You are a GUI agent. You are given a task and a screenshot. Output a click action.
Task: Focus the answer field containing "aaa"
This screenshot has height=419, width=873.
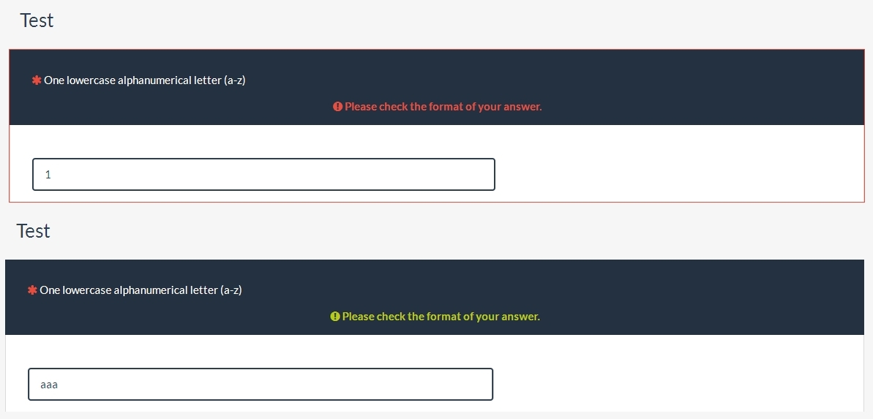[x=260, y=384]
